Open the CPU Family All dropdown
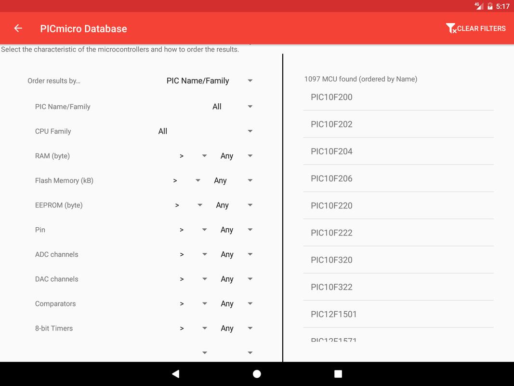Screen dimensions: 514x386 205,131
